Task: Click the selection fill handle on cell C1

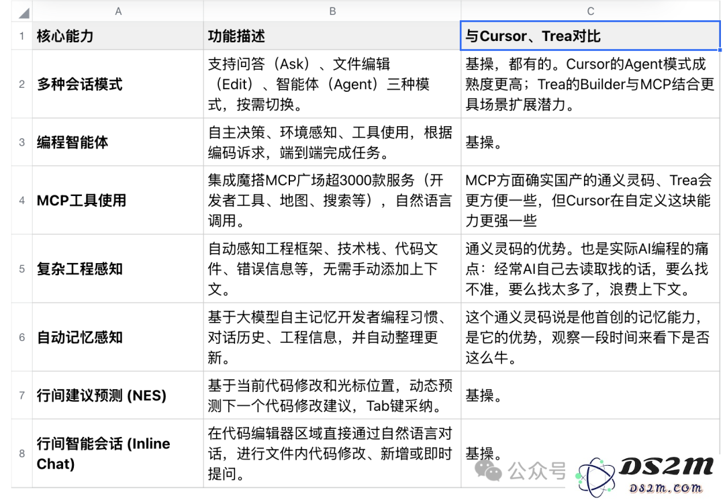Action: (x=720, y=50)
